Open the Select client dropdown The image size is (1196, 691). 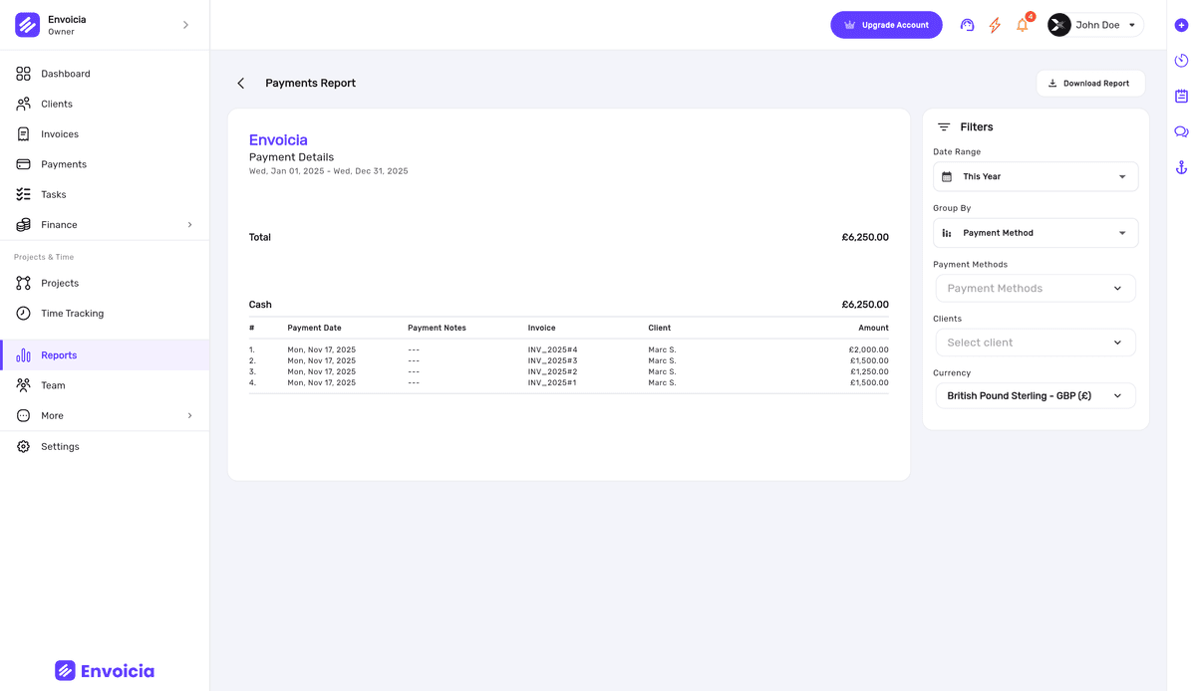click(x=1035, y=342)
